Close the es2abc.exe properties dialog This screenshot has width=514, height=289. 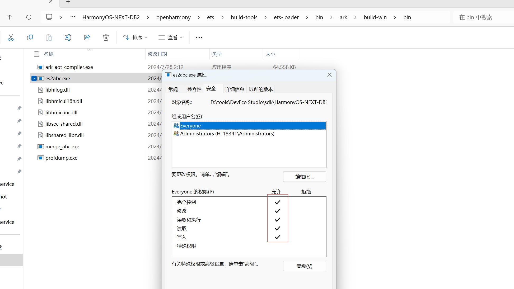329,75
